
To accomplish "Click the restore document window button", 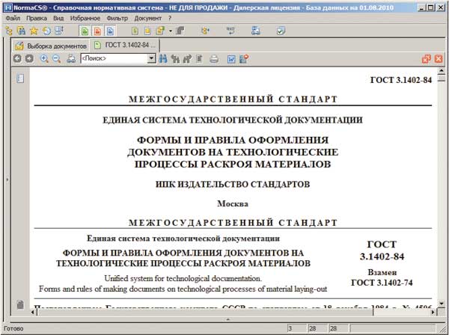I will 426,58.
